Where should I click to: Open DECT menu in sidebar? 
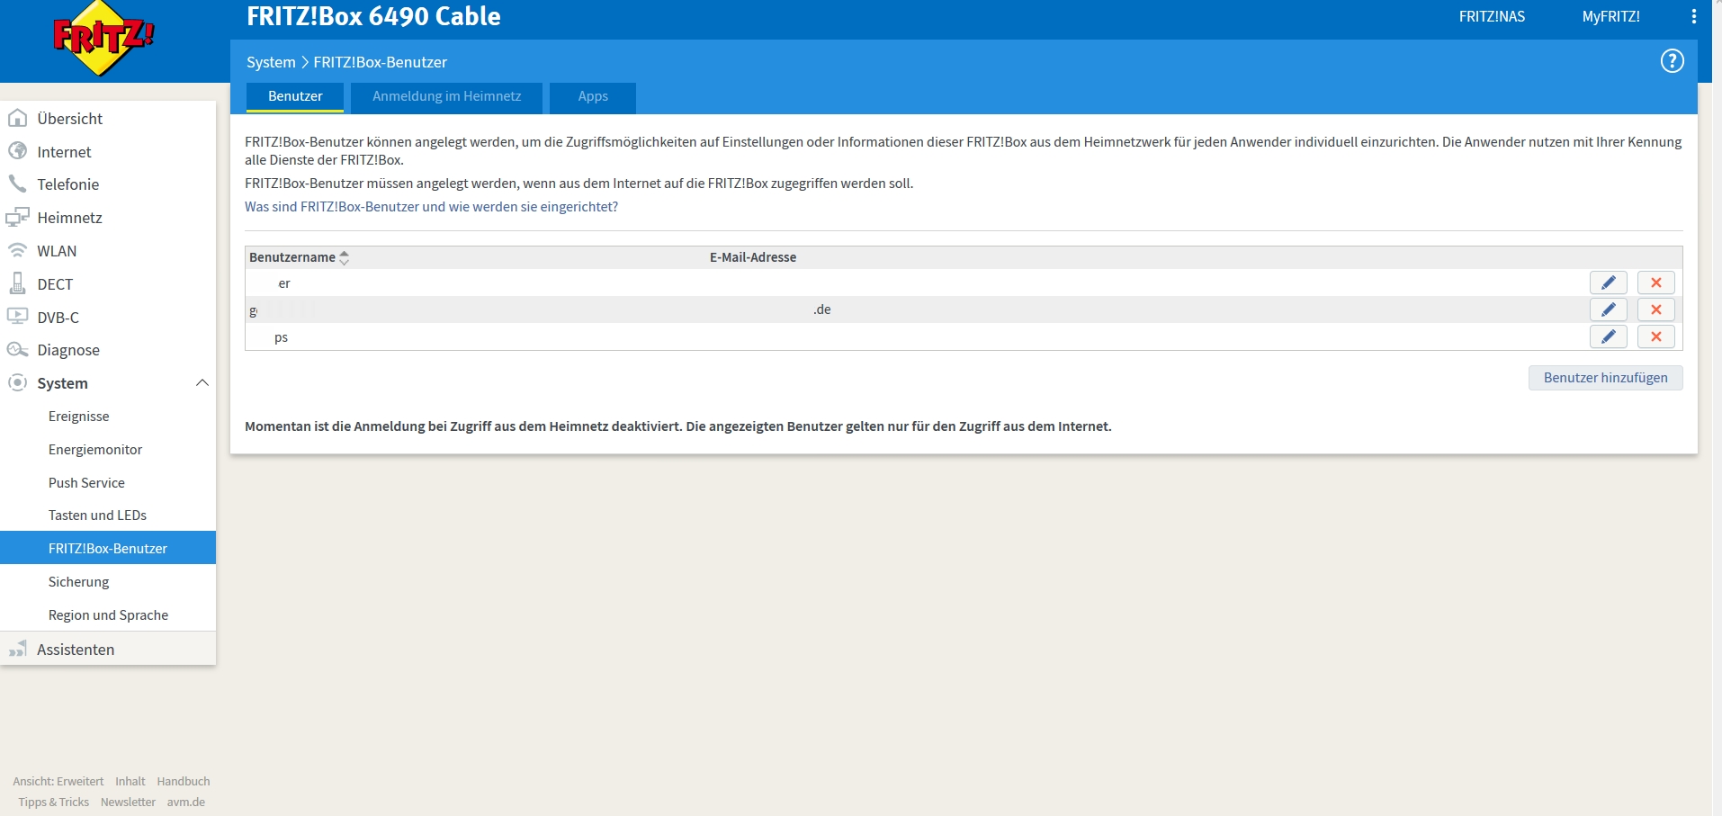coord(55,284)
